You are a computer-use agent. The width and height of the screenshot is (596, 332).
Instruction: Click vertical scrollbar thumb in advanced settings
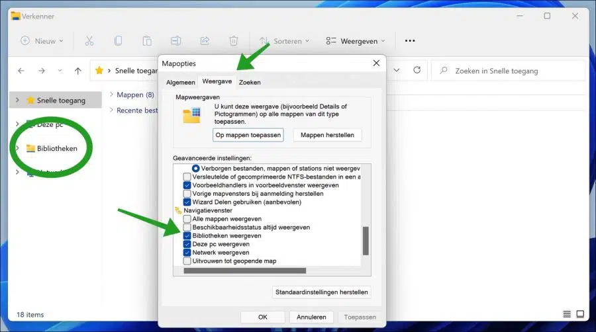click(x=366, y=241)
